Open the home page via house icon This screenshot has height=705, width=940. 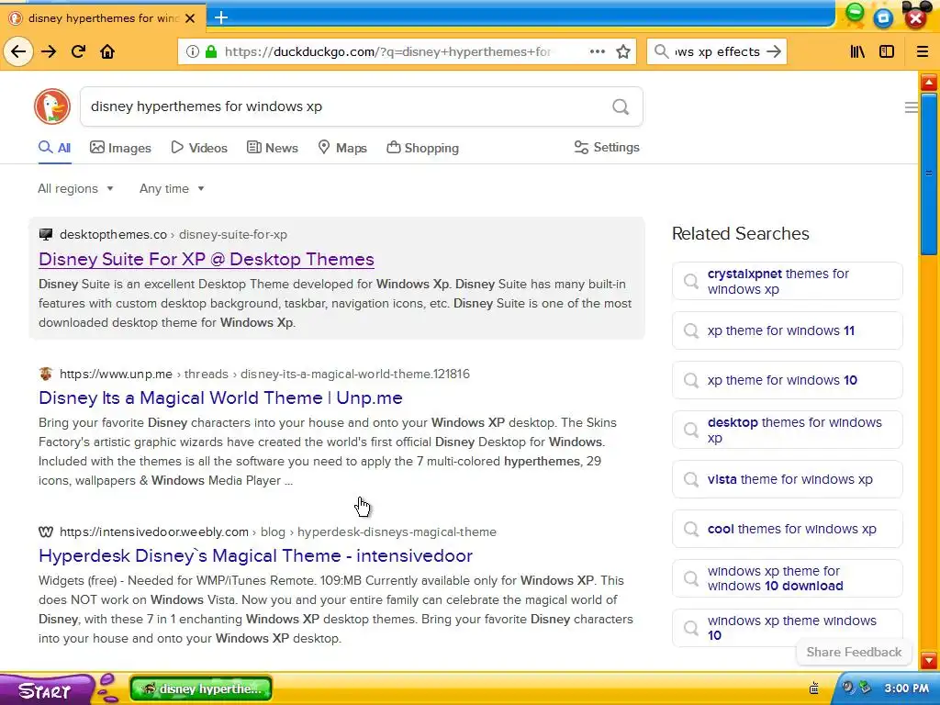[107, 51]
